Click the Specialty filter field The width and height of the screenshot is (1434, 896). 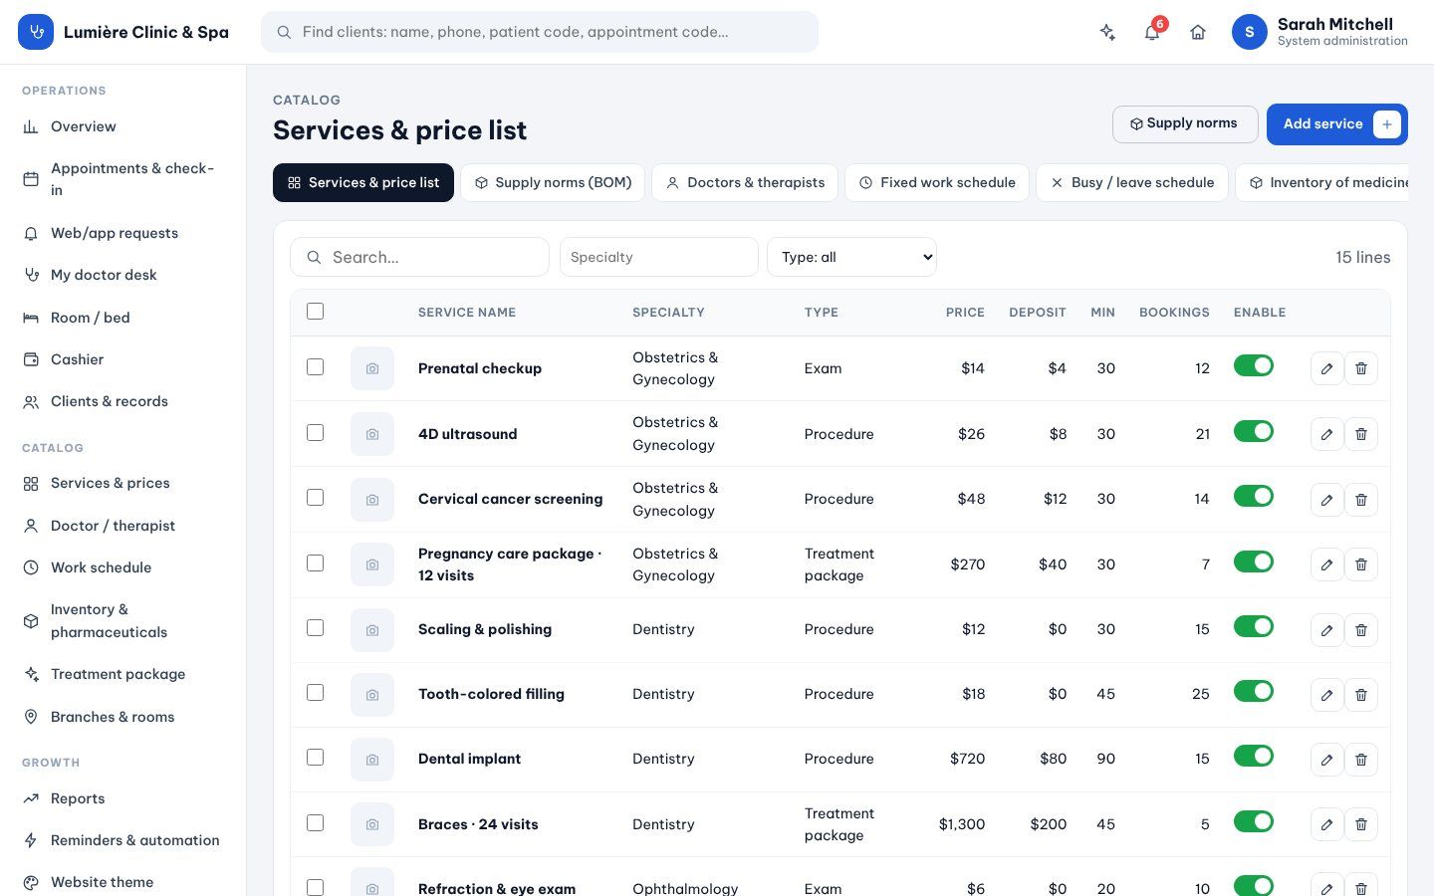659,257
